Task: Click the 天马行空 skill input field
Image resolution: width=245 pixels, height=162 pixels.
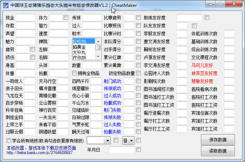Action: pos(63,81)
